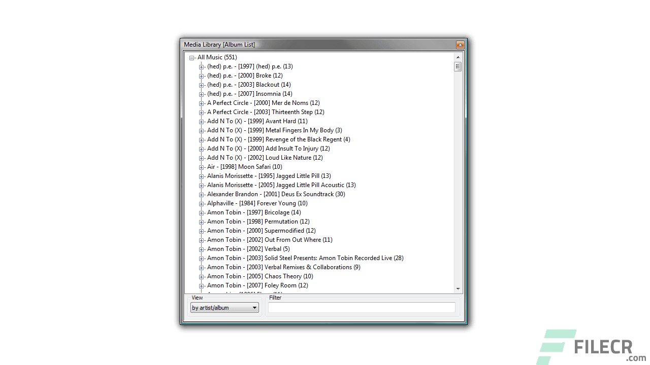Expand Alphaville Forever Young album node
The image size is (650, 365).
click(x=202, y=204)
